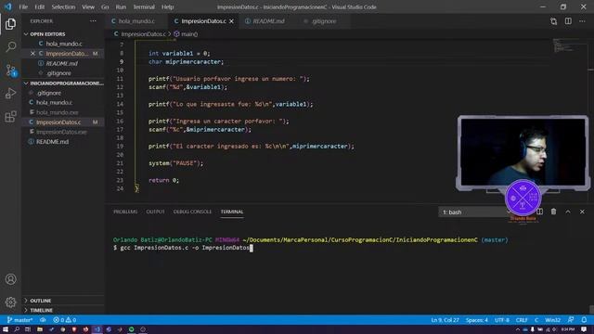Open the File menu

pyautogui.click(x=23, y=6)
